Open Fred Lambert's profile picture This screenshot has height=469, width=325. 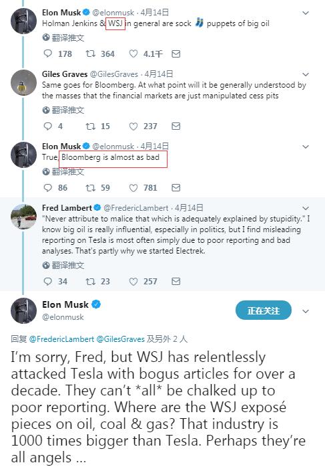point(23,216)
